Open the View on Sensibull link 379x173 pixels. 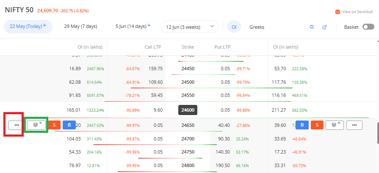[357, 12]
